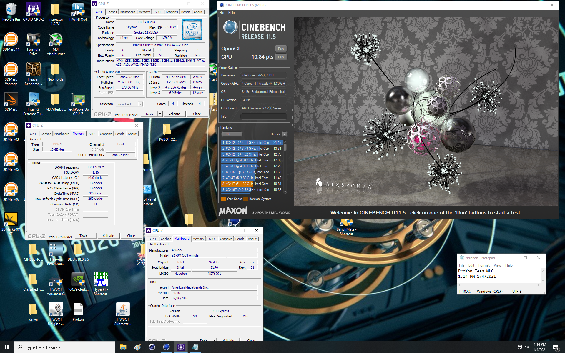Open the notifications center icon

(x=556, y=347)
